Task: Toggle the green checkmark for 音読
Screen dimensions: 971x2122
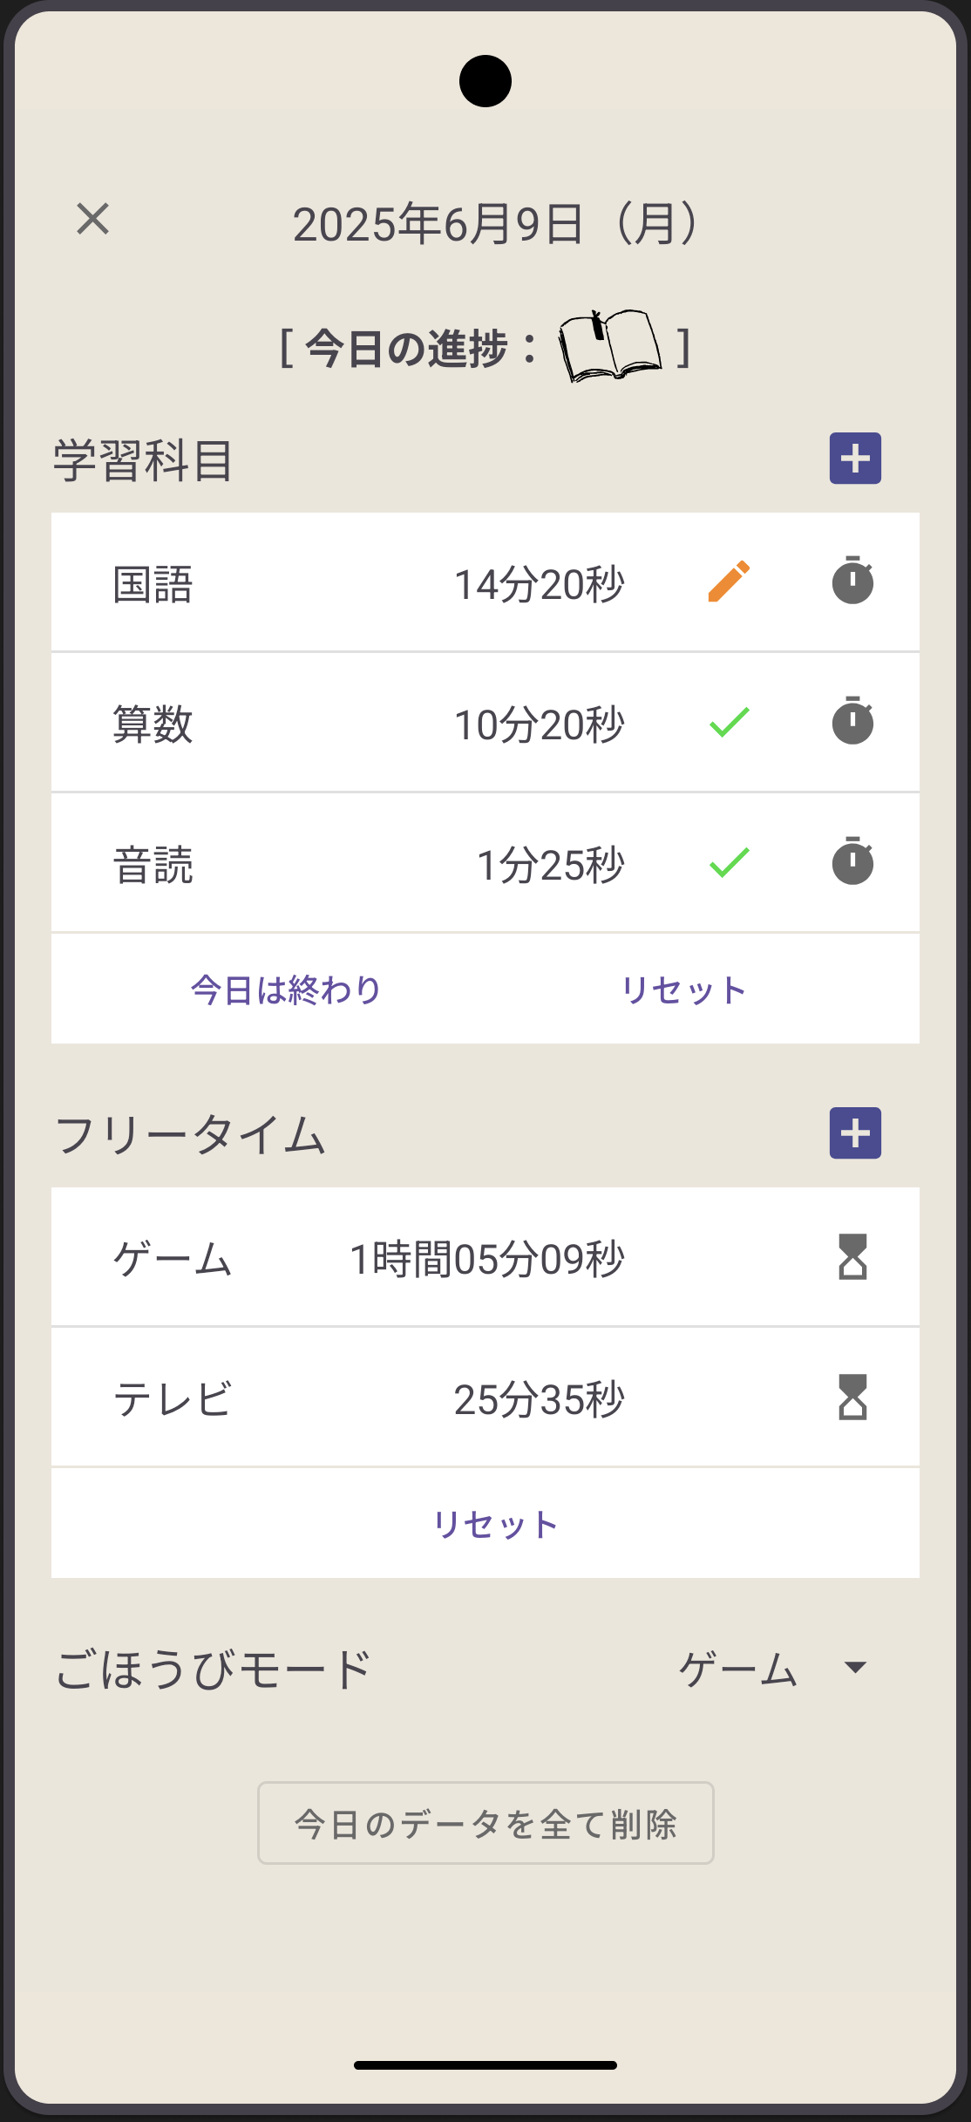Action: [729, 862]
